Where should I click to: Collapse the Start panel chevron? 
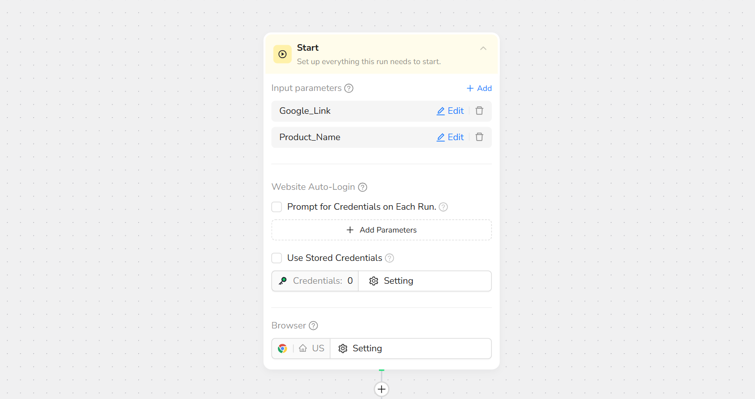pos(483,48)
